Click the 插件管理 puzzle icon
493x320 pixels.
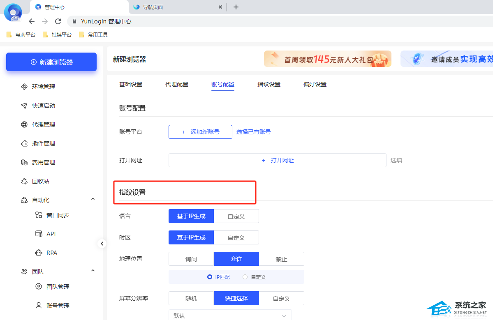point(24,143)
